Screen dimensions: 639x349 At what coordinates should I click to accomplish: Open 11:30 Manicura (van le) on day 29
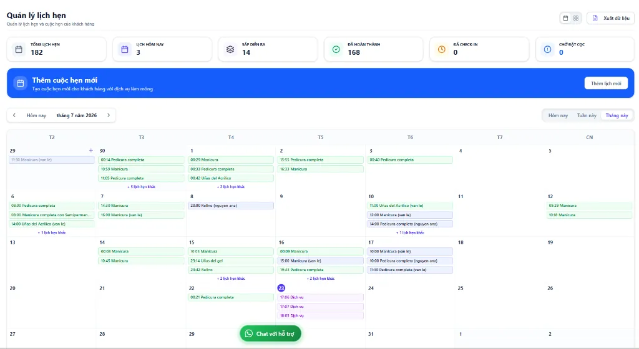click(x=52, y=160)
